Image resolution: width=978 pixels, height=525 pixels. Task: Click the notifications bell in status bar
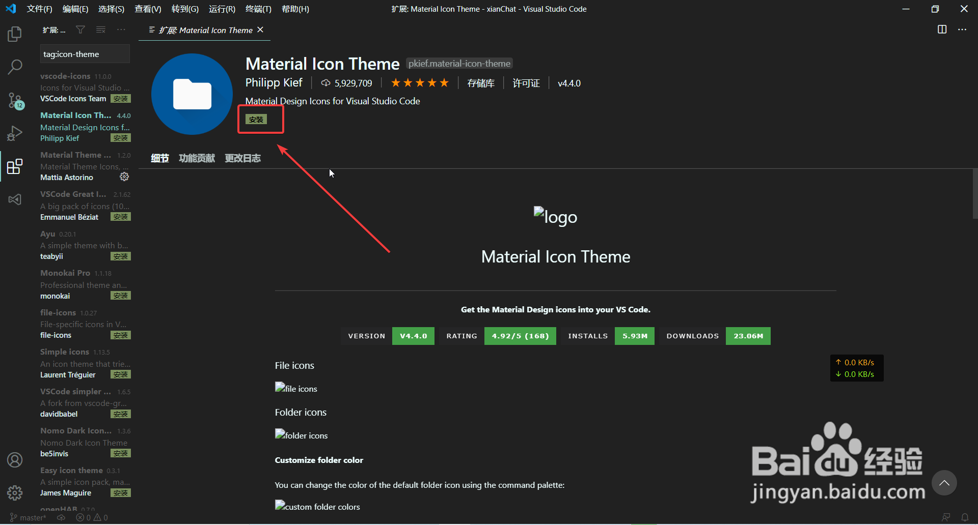(965, 517)
